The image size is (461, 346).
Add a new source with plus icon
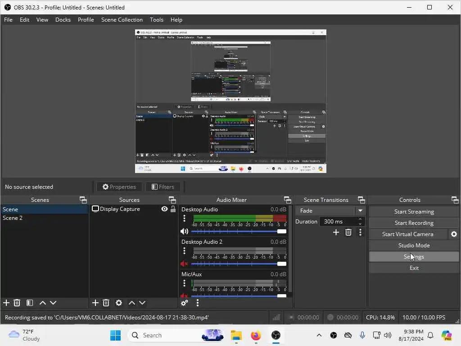coord(95,302)
